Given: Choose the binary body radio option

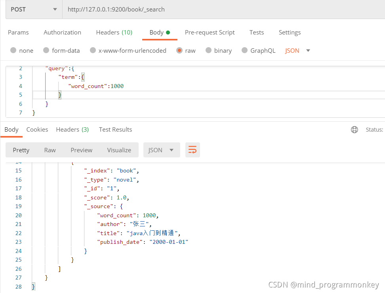Looking at the screenshot, I should pyautogui.click(x=208, y=50).
